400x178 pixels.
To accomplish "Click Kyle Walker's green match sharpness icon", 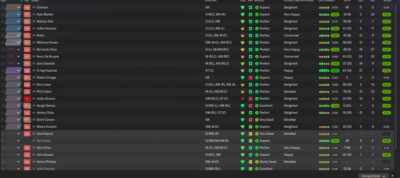I will pos(250,14).
